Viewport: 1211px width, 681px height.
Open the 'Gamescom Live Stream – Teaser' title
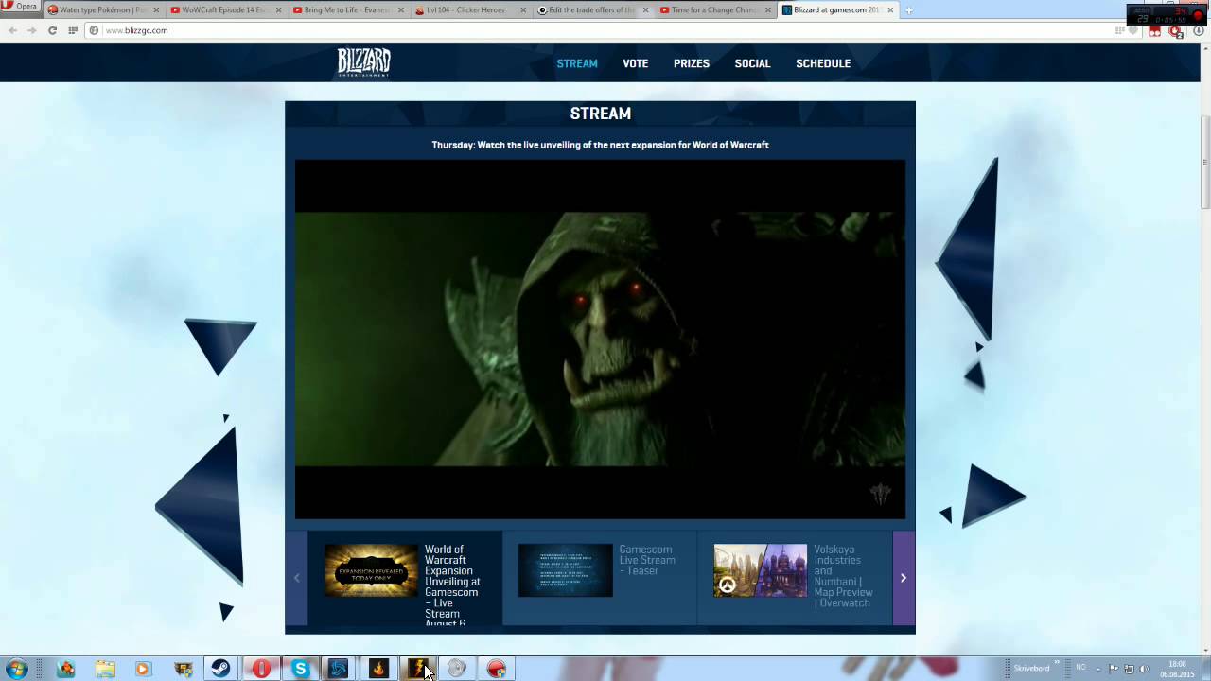click(x=647, y=560)
